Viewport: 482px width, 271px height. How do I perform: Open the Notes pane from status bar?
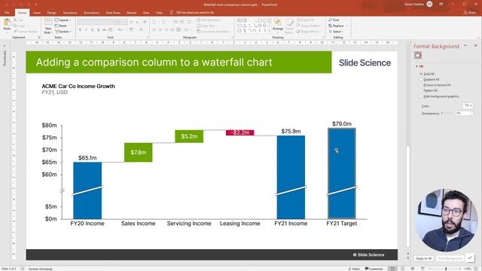(354, 269)
